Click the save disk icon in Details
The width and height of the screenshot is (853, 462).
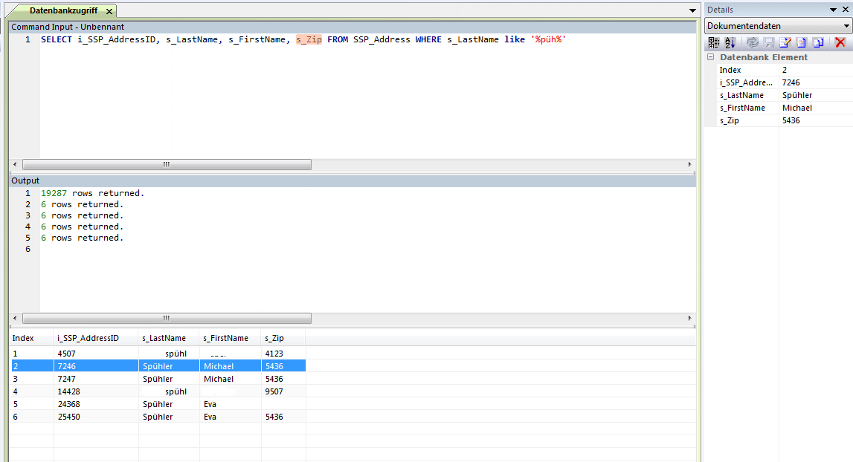click(x=769, y=43)
